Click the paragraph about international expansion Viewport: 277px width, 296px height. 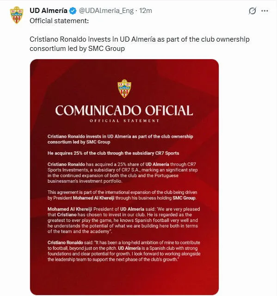tap(122, 195)
